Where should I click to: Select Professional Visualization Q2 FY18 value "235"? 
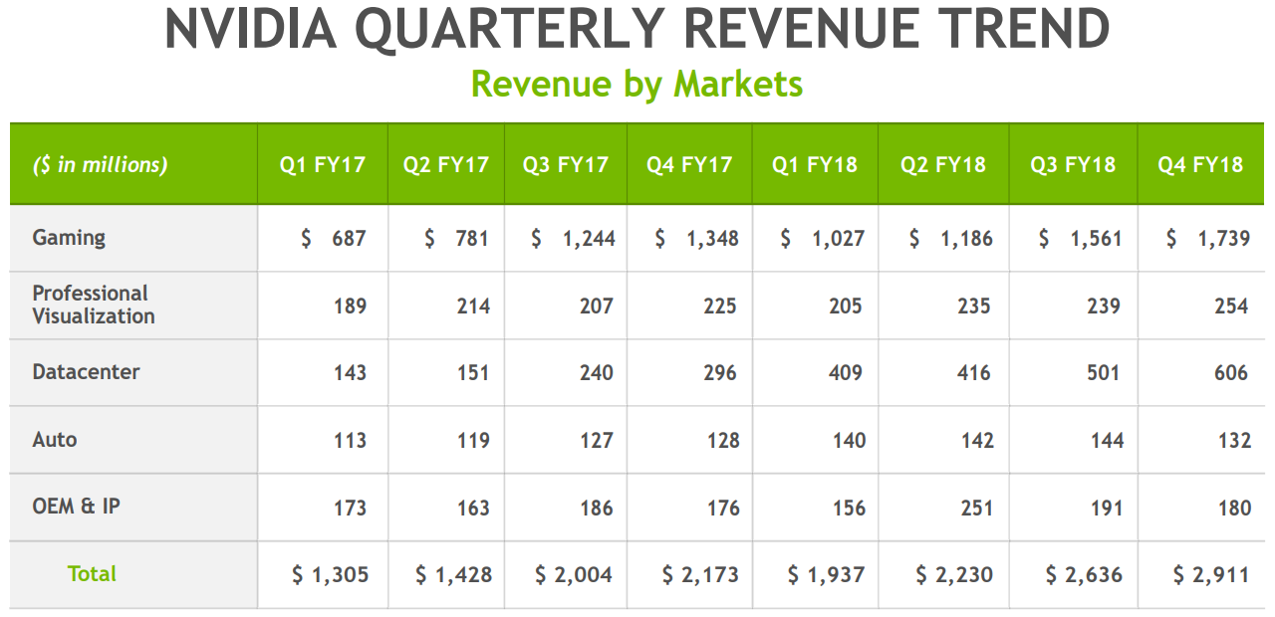tap(973, 306)
